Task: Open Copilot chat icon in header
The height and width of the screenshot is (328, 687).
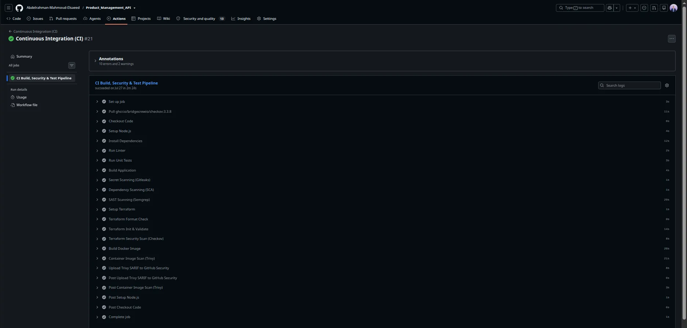Action: point(610,8)
